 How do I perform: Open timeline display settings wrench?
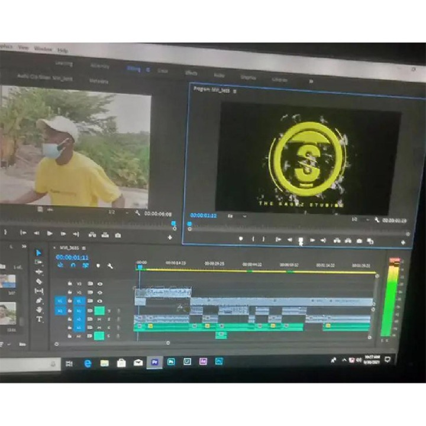pyautogui.click(x=110, y=266)
